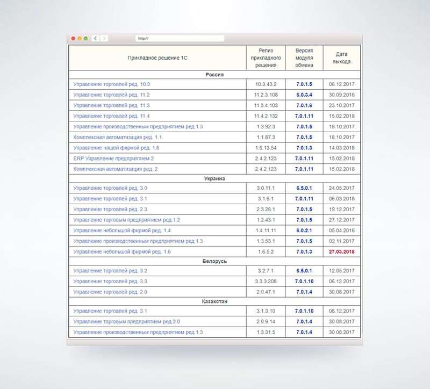Open link Управление торговым предприятием ред.2.0
Viewport: 430px width, 389px height.
pos(127,321)
